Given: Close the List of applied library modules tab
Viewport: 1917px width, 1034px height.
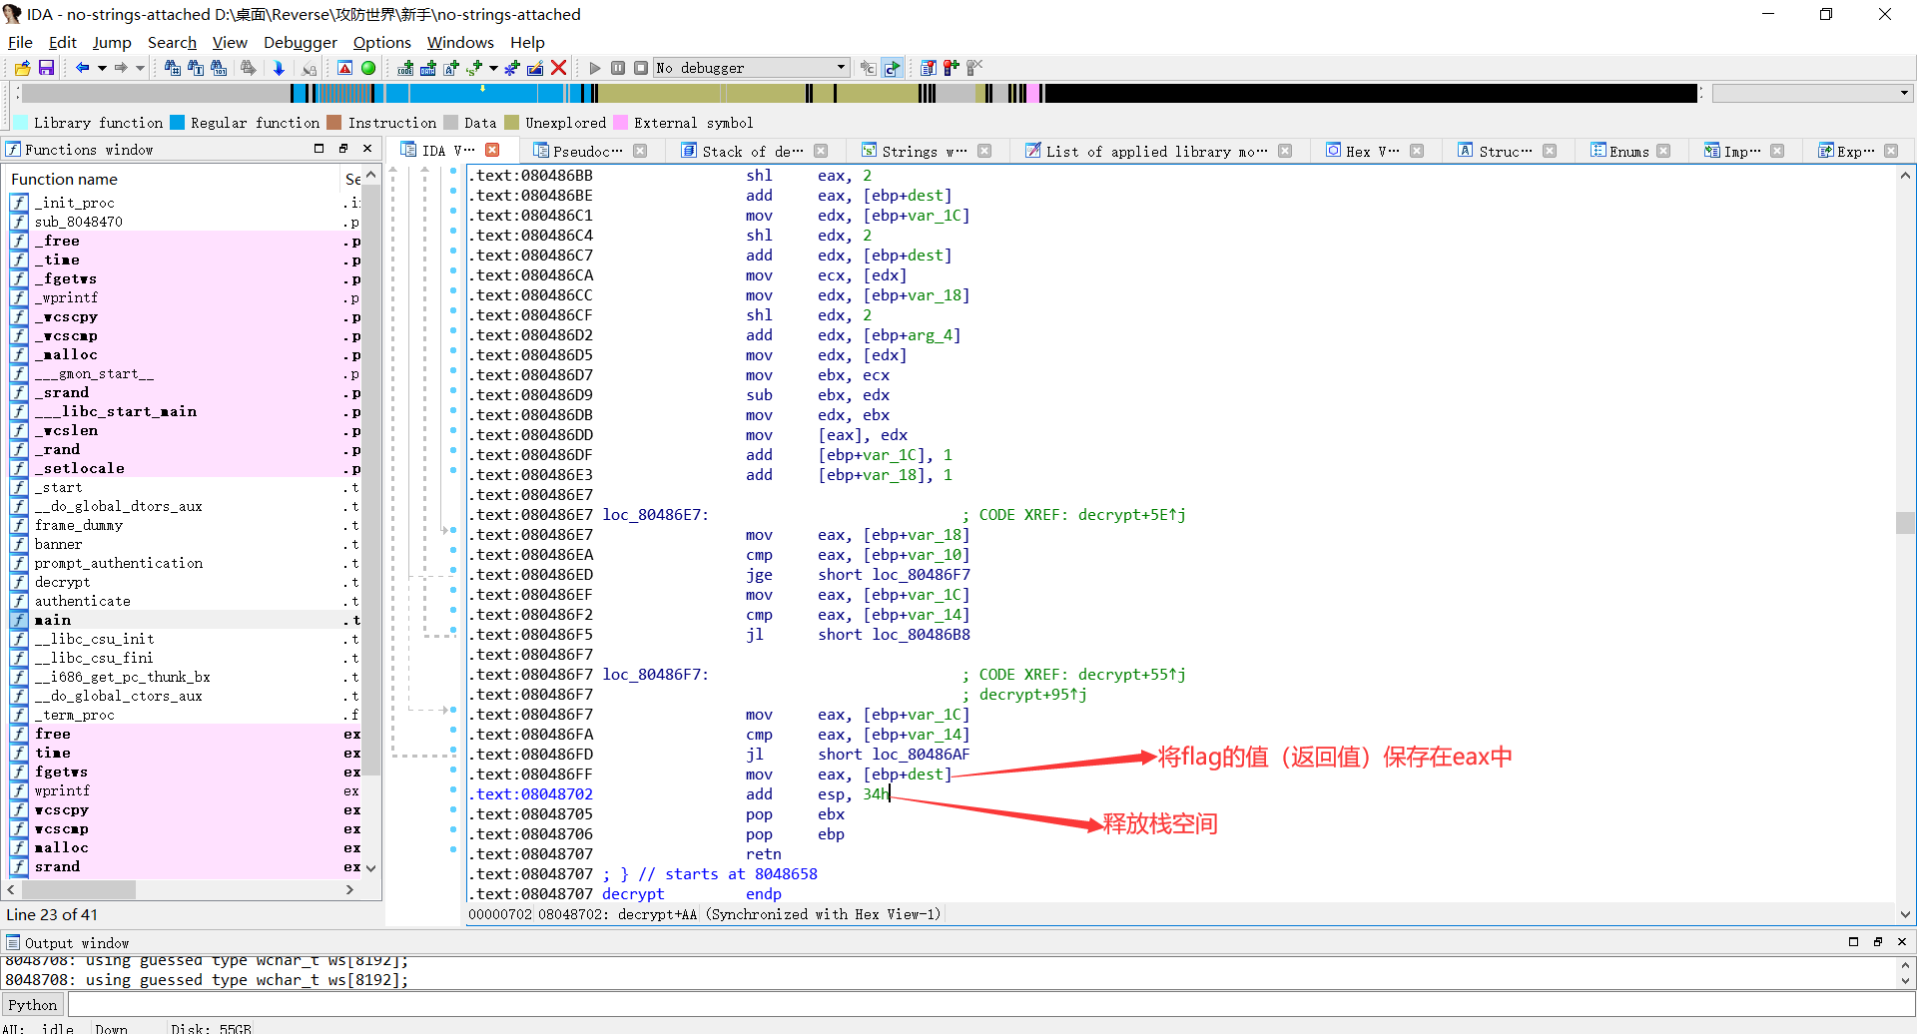Looking at the screenshot, I should (x=1285, y=151).
